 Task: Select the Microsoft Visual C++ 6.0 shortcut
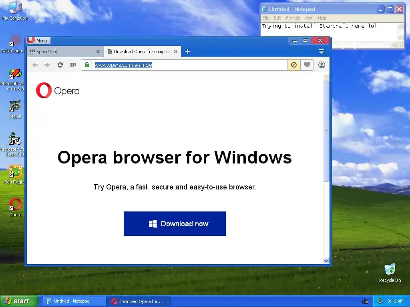tap(12, 80)
